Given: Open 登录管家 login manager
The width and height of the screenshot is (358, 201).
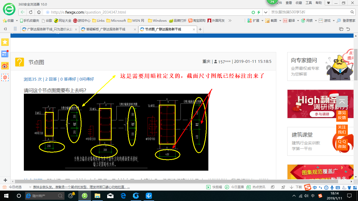Looking at the screenshot, I should (346, 20).
